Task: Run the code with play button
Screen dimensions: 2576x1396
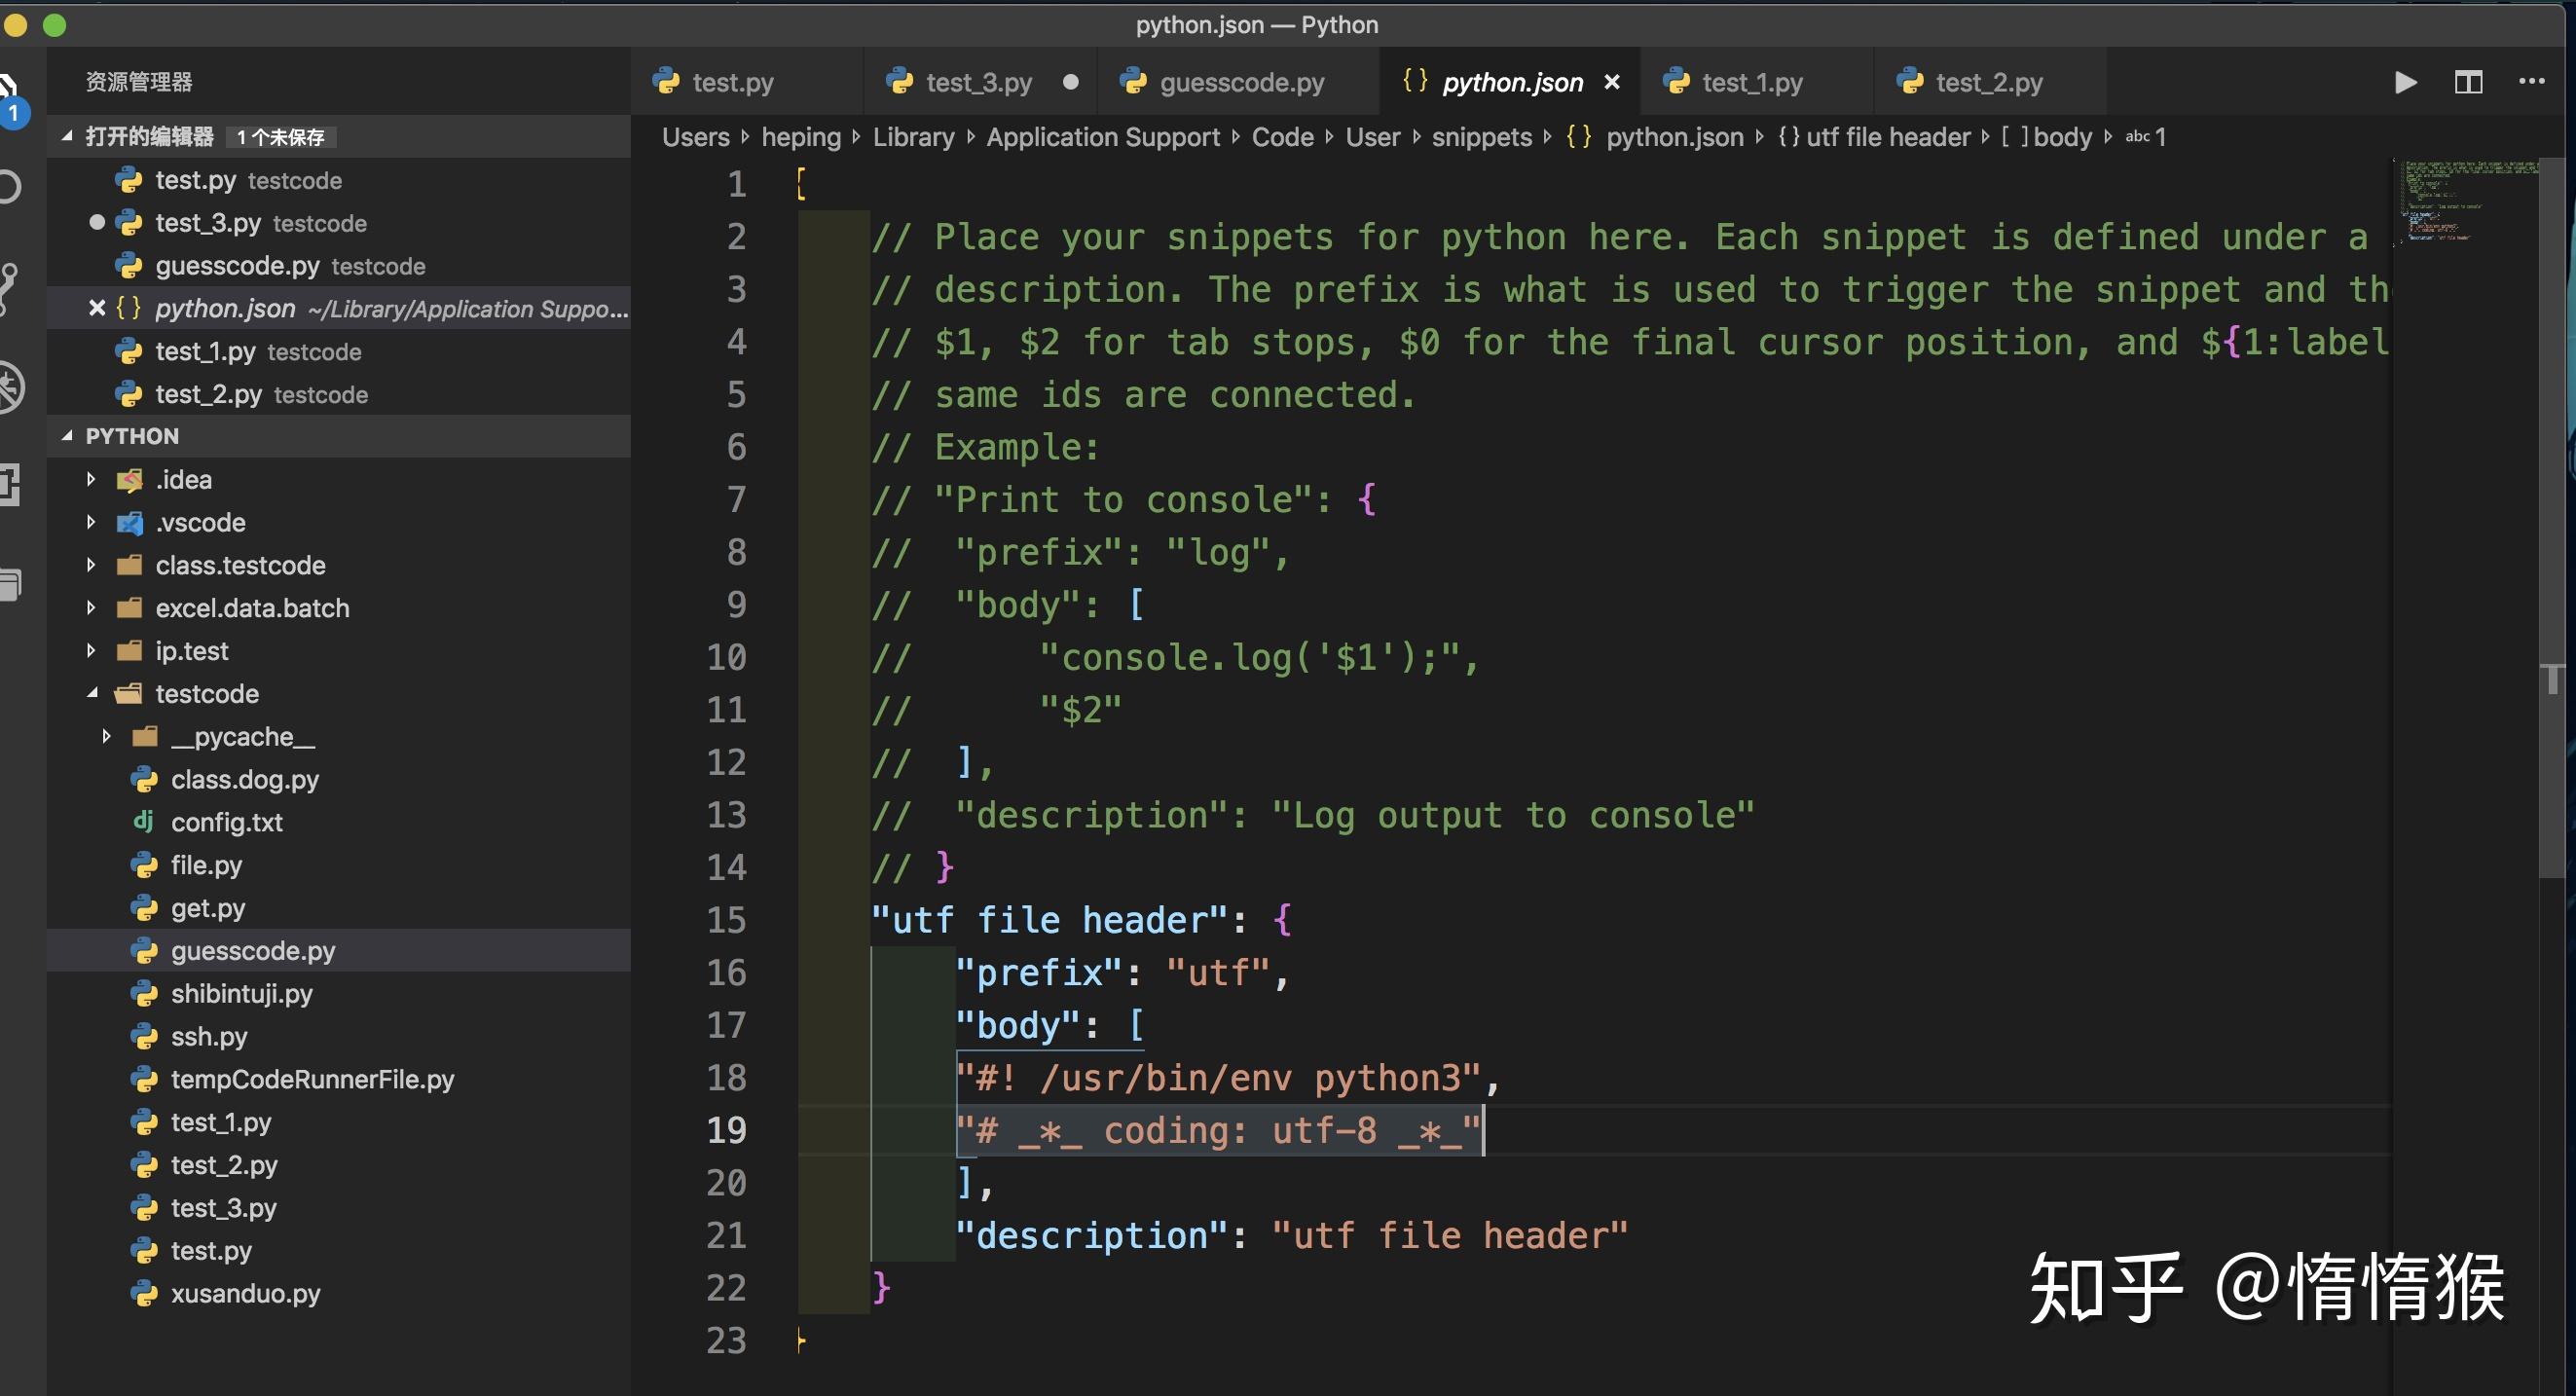Action: pyautogui.click(x=2405, y=82)
